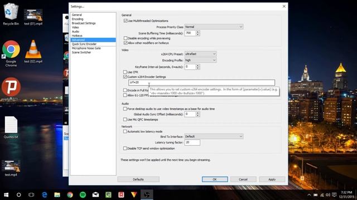Viewport: 357px width, 200px height.
Task: Enable Disable encoding while previewing
Action: [x=126, y=38]
